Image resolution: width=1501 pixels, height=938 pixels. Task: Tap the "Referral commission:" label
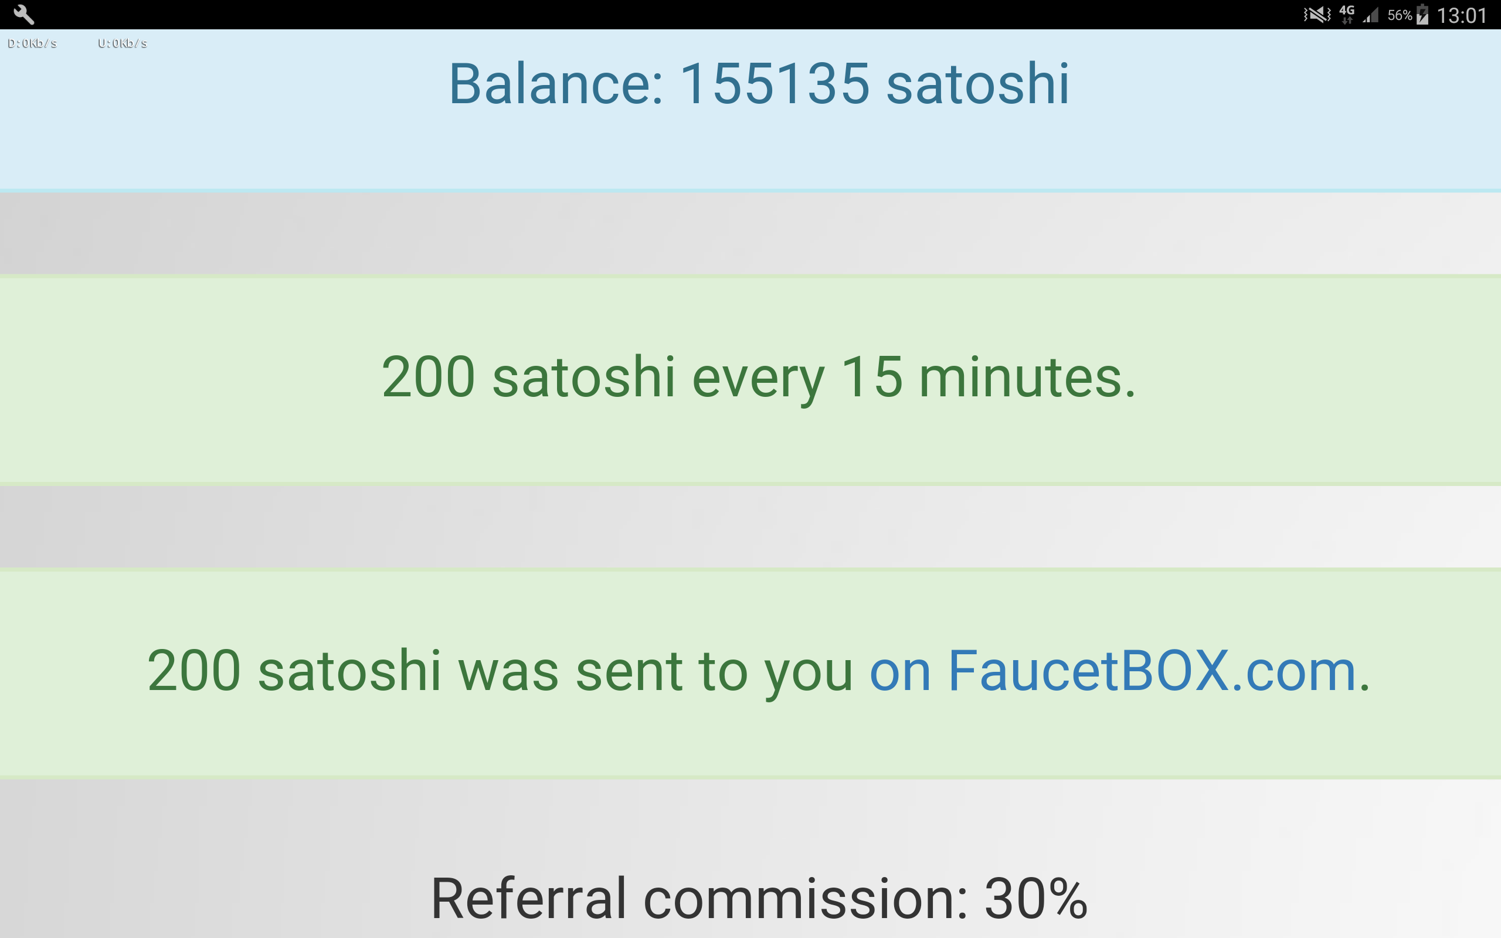[699, 898]
